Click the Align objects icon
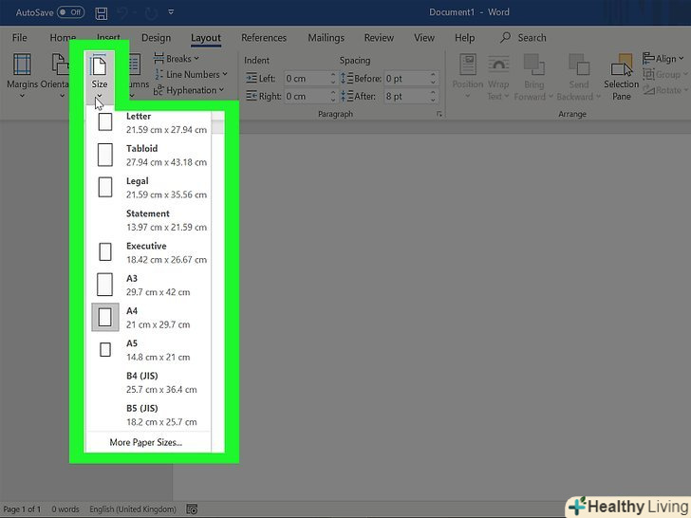Screen dimensions: 691x518 point(648,58)
